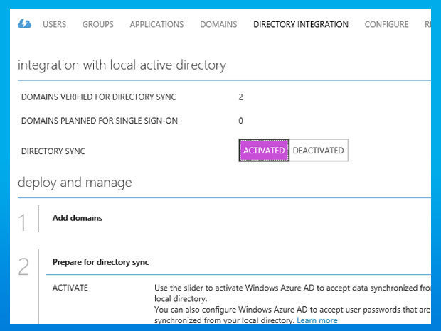Go to the DOMAINS tab
The height and width of the screenshot is (331, 441).
pyautogui.click(x=218, y=24)
